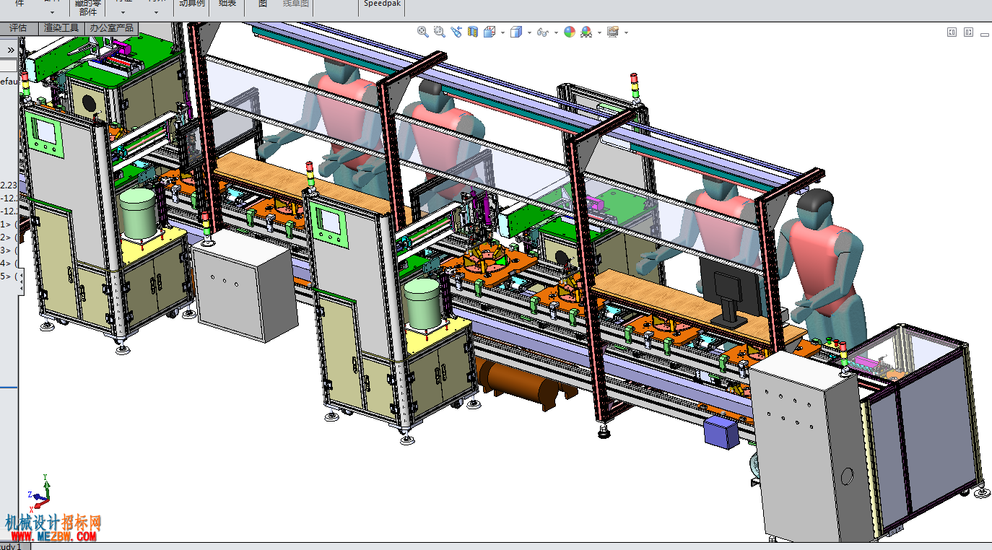Click the Speedpak toolbar button

(x=382, y=4)
